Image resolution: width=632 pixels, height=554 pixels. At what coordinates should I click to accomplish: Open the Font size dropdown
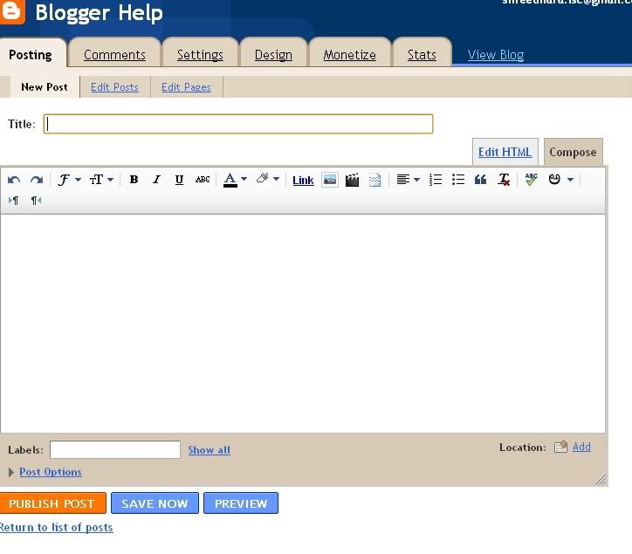tap(101, 180)
